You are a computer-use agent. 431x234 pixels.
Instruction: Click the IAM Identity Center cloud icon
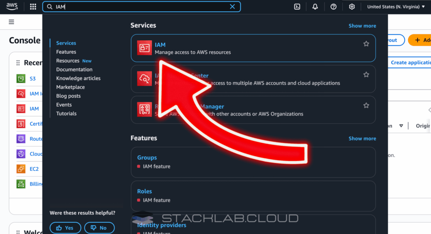(x=144, y=79)
